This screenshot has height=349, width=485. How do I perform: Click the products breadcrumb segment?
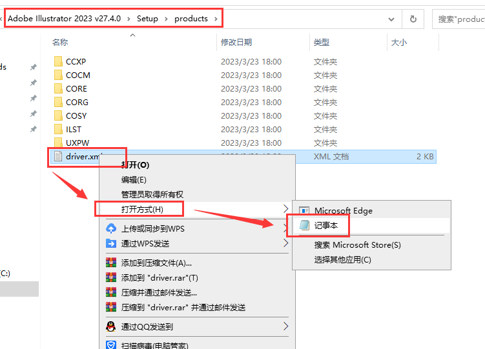[x=191, y=19]
